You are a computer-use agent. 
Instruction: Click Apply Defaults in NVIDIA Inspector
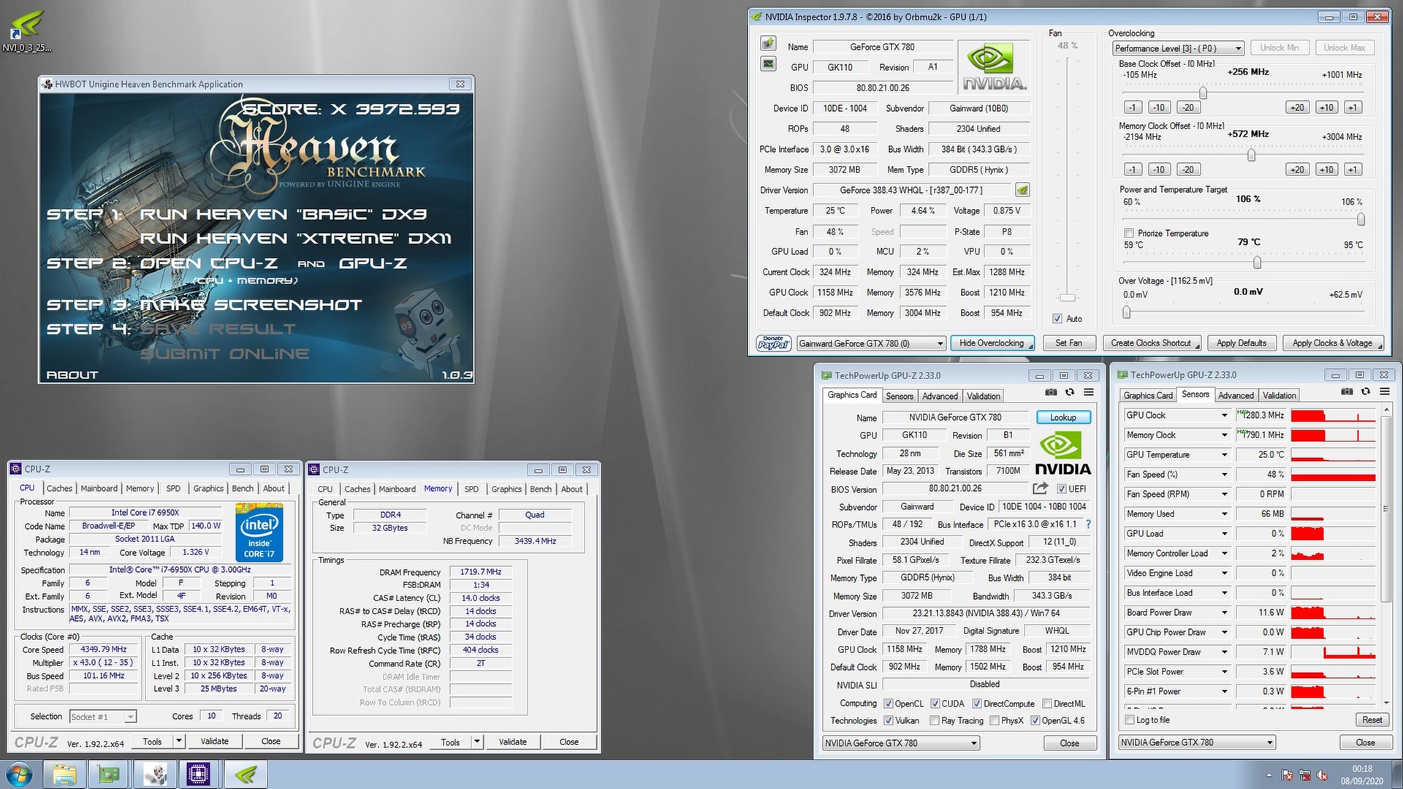(x=1242, y=343)
